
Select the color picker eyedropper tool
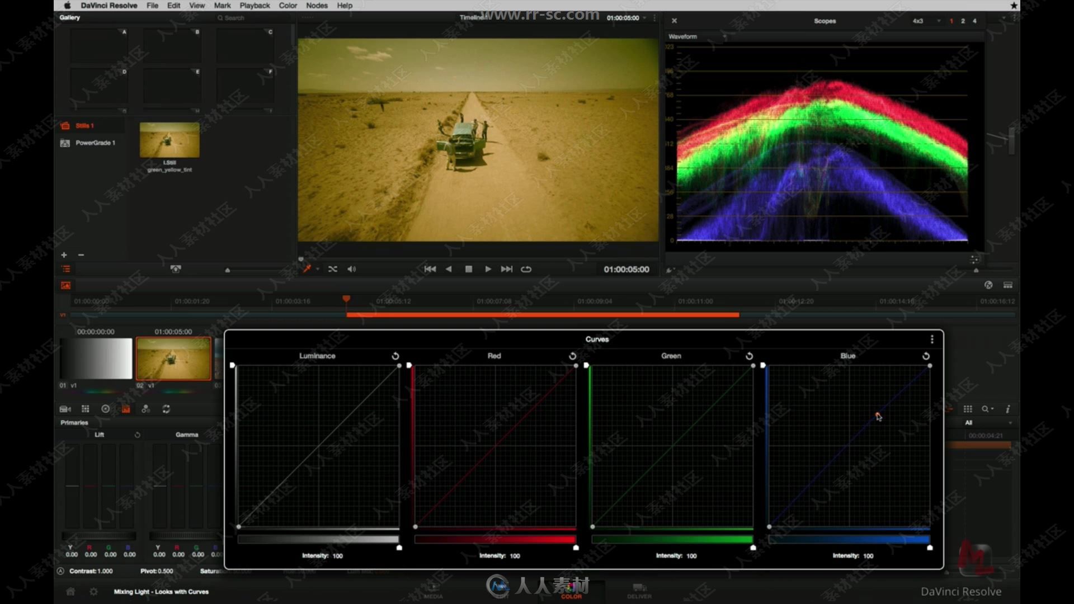click(307, 269)
